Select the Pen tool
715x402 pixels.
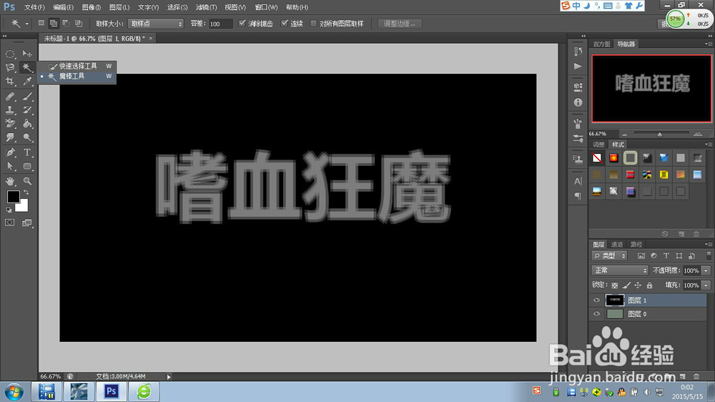10,152
